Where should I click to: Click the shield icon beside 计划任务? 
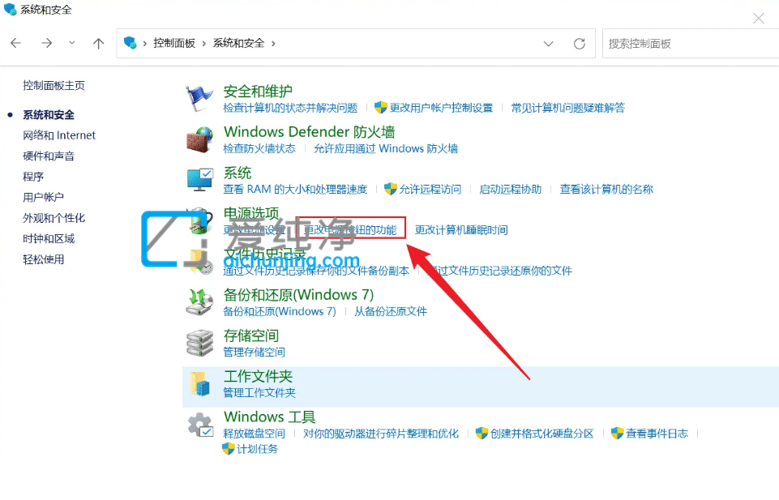tap(228, 449)
